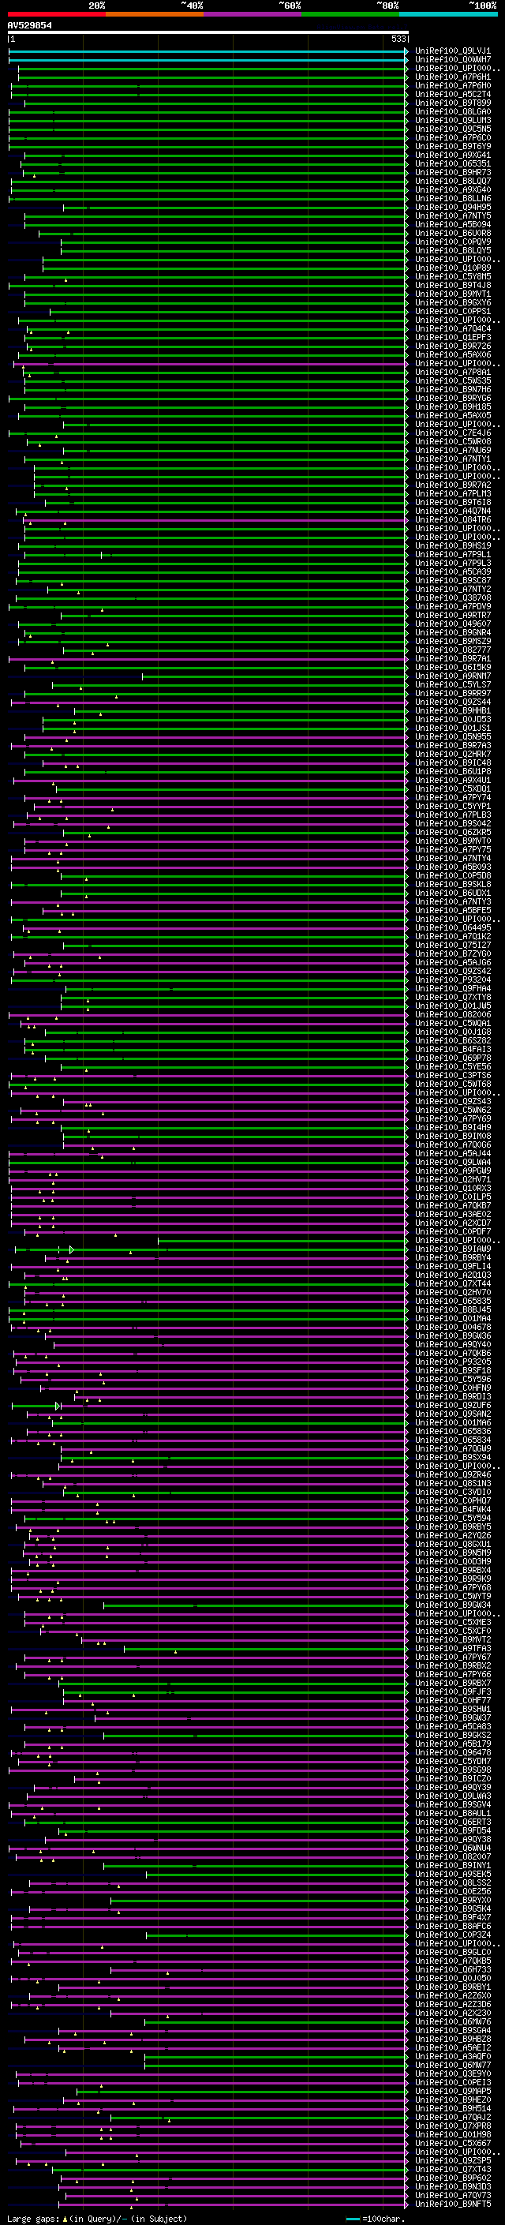Click the query end position 533
The image size is (505, 2225).
click(x=398, y=39)
